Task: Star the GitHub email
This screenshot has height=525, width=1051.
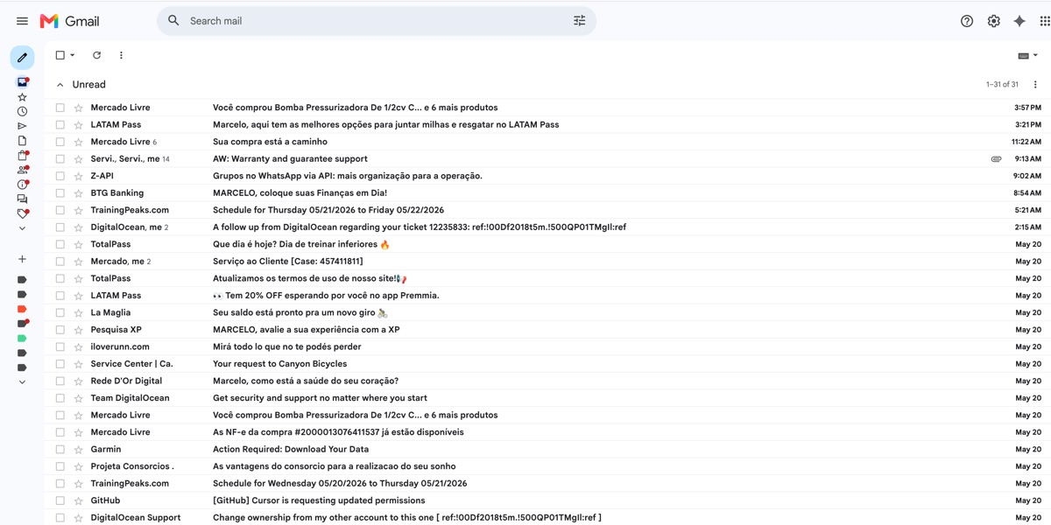Action: coord(78,500)
